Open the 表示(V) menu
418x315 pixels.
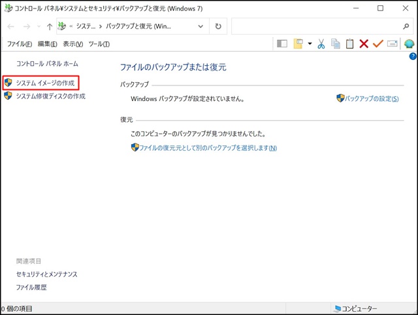pos(72,44)
